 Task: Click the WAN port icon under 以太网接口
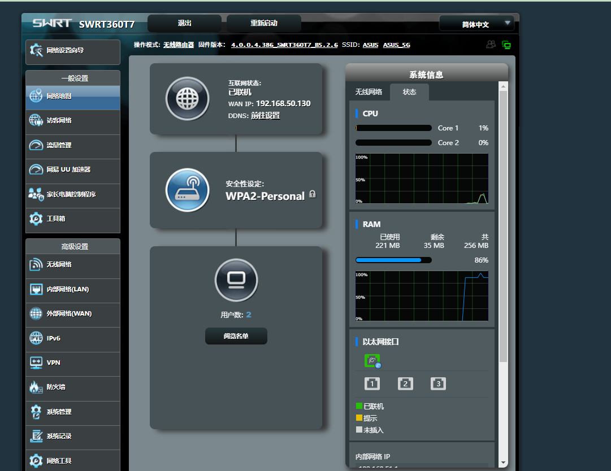tap(372, 361)
